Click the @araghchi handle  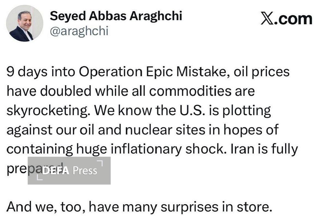pos(79,31)
